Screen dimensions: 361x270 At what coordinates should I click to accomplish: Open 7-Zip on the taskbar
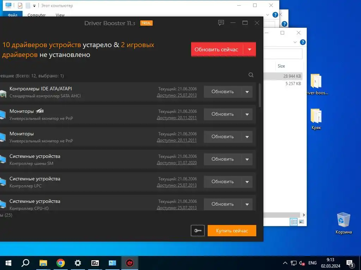(x=95, y=263)
